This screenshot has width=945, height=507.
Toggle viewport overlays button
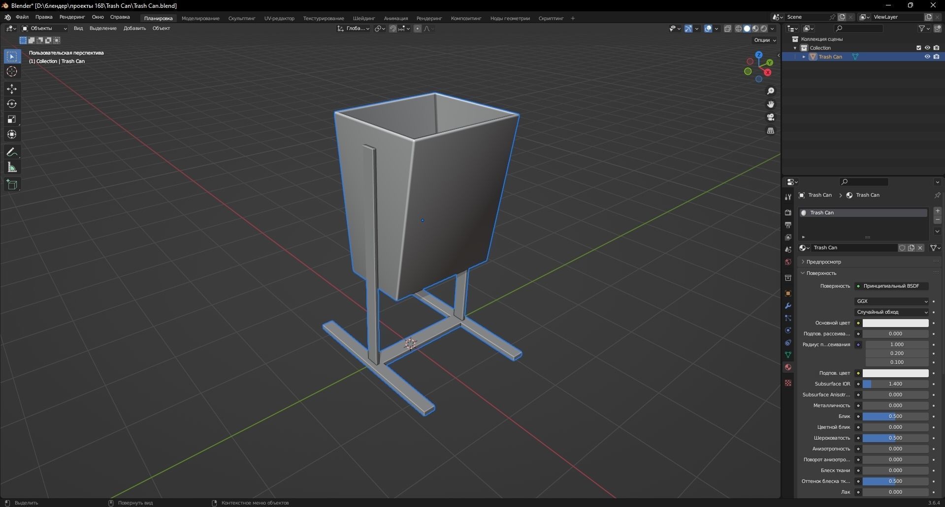[x=708, y=29]
